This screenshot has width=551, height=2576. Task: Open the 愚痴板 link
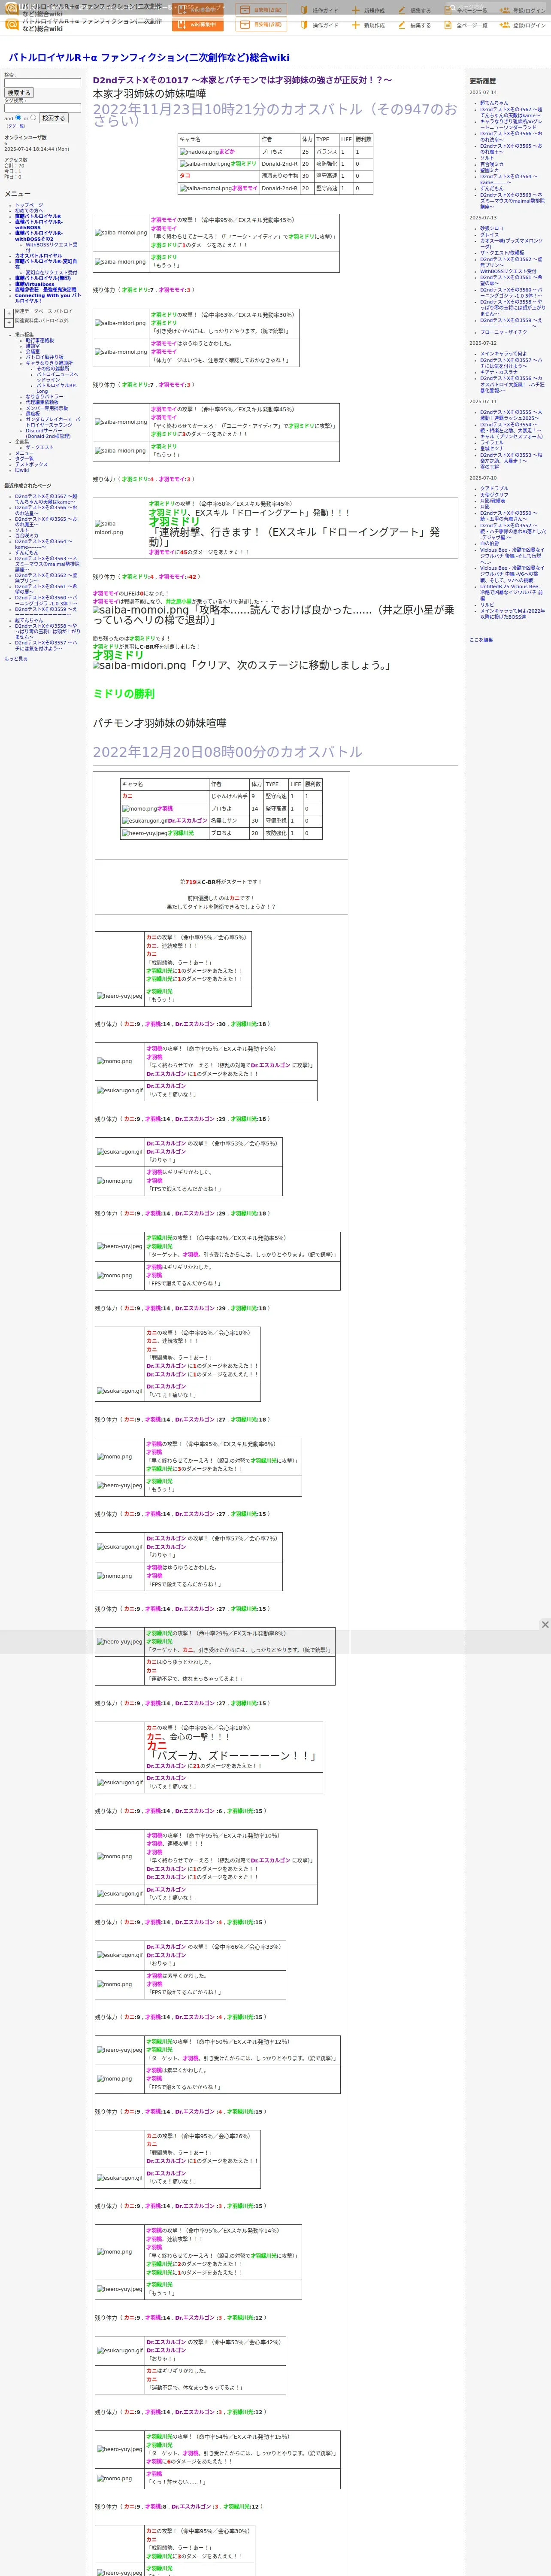pyautogui.click(x=33, y=414)
